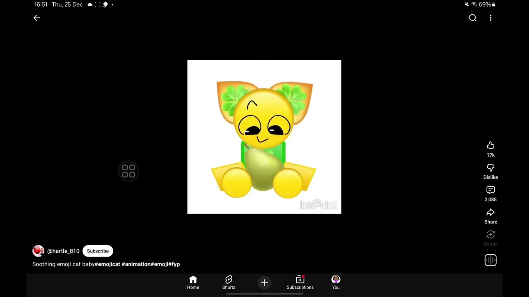Tap the 'Soothing emoji cat baby' caption
The width and height of the screenshot is (529, 297).
coord(64,264)
